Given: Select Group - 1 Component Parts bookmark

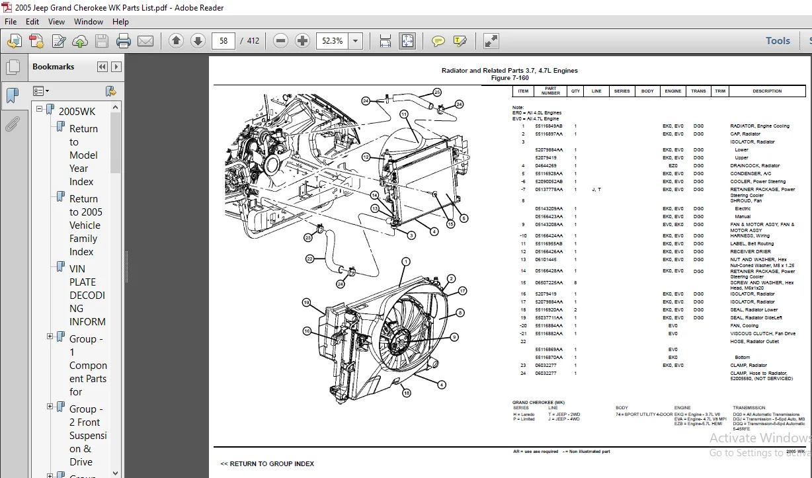Looking at the screenshot, I should pyautogui.click(x=88, y=365).
